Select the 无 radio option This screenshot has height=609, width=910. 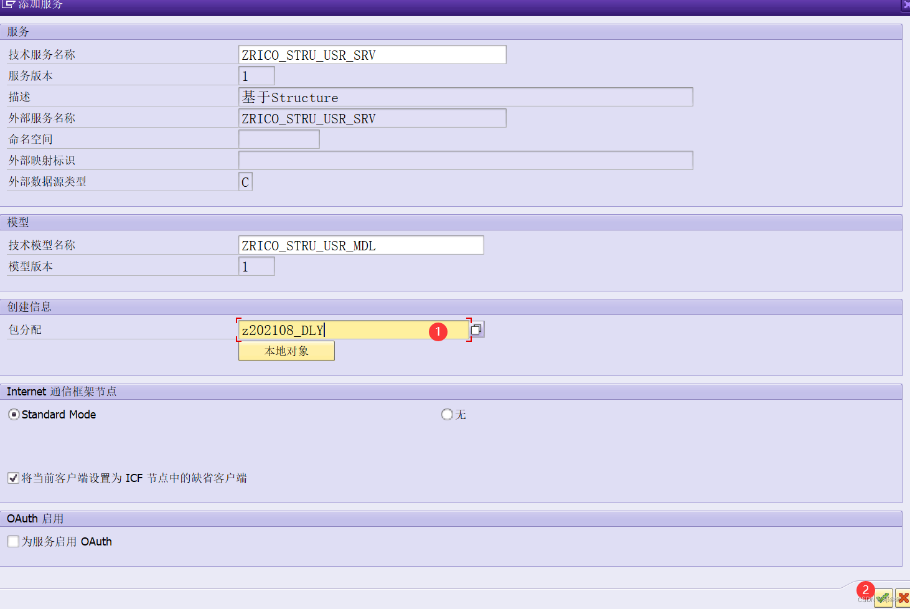pyautogui.click(x=447, y=414)
